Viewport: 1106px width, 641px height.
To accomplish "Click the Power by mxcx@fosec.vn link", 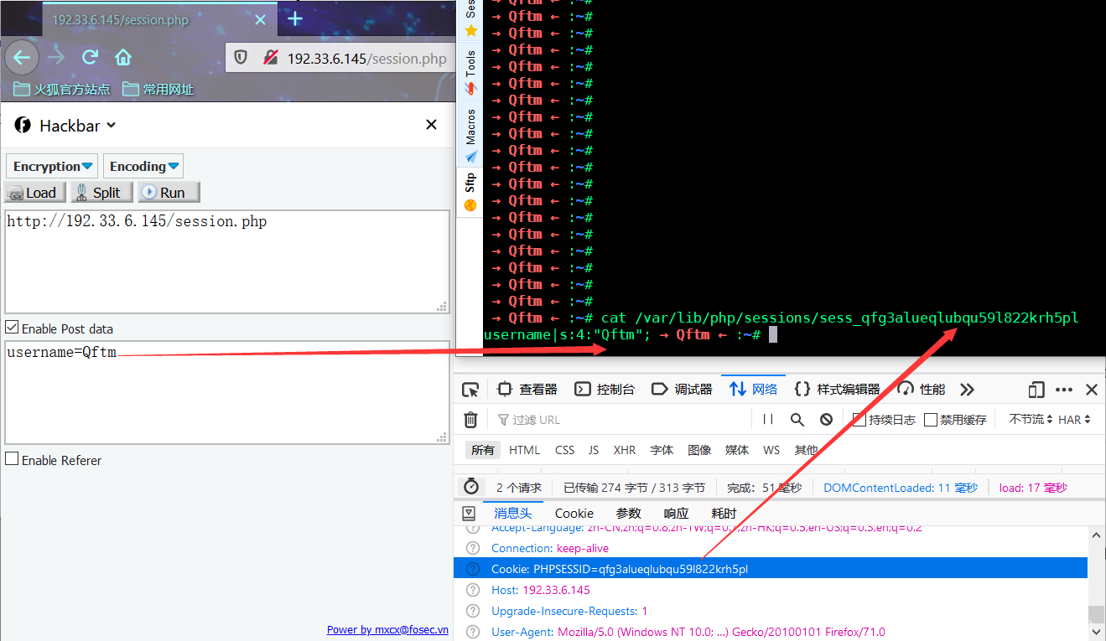I will [x=387, y=629].
